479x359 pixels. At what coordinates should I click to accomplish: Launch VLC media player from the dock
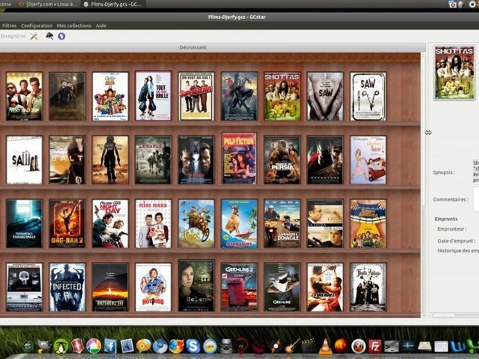pos(325,346)
